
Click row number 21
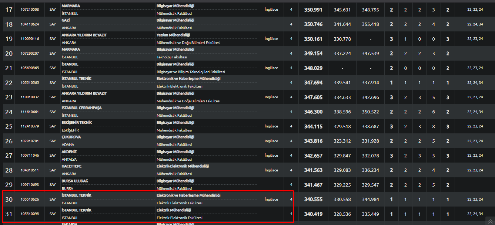(x=9, y=68)
